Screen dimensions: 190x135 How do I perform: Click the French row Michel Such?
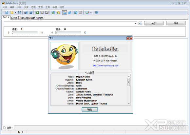[87, 104]
